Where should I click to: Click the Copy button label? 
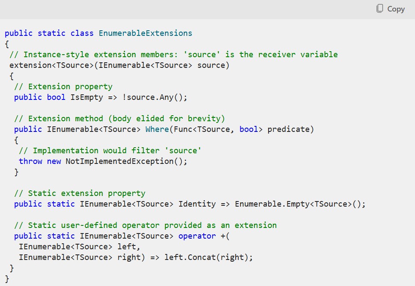coord(396,9)
